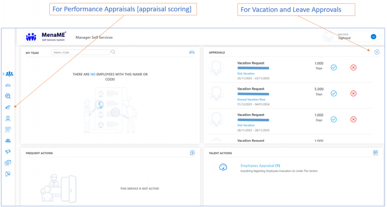Viewport: 387px width, 207px height.
Task: Open the approvals settings icon in Approvals header
Action: [377, 52]
